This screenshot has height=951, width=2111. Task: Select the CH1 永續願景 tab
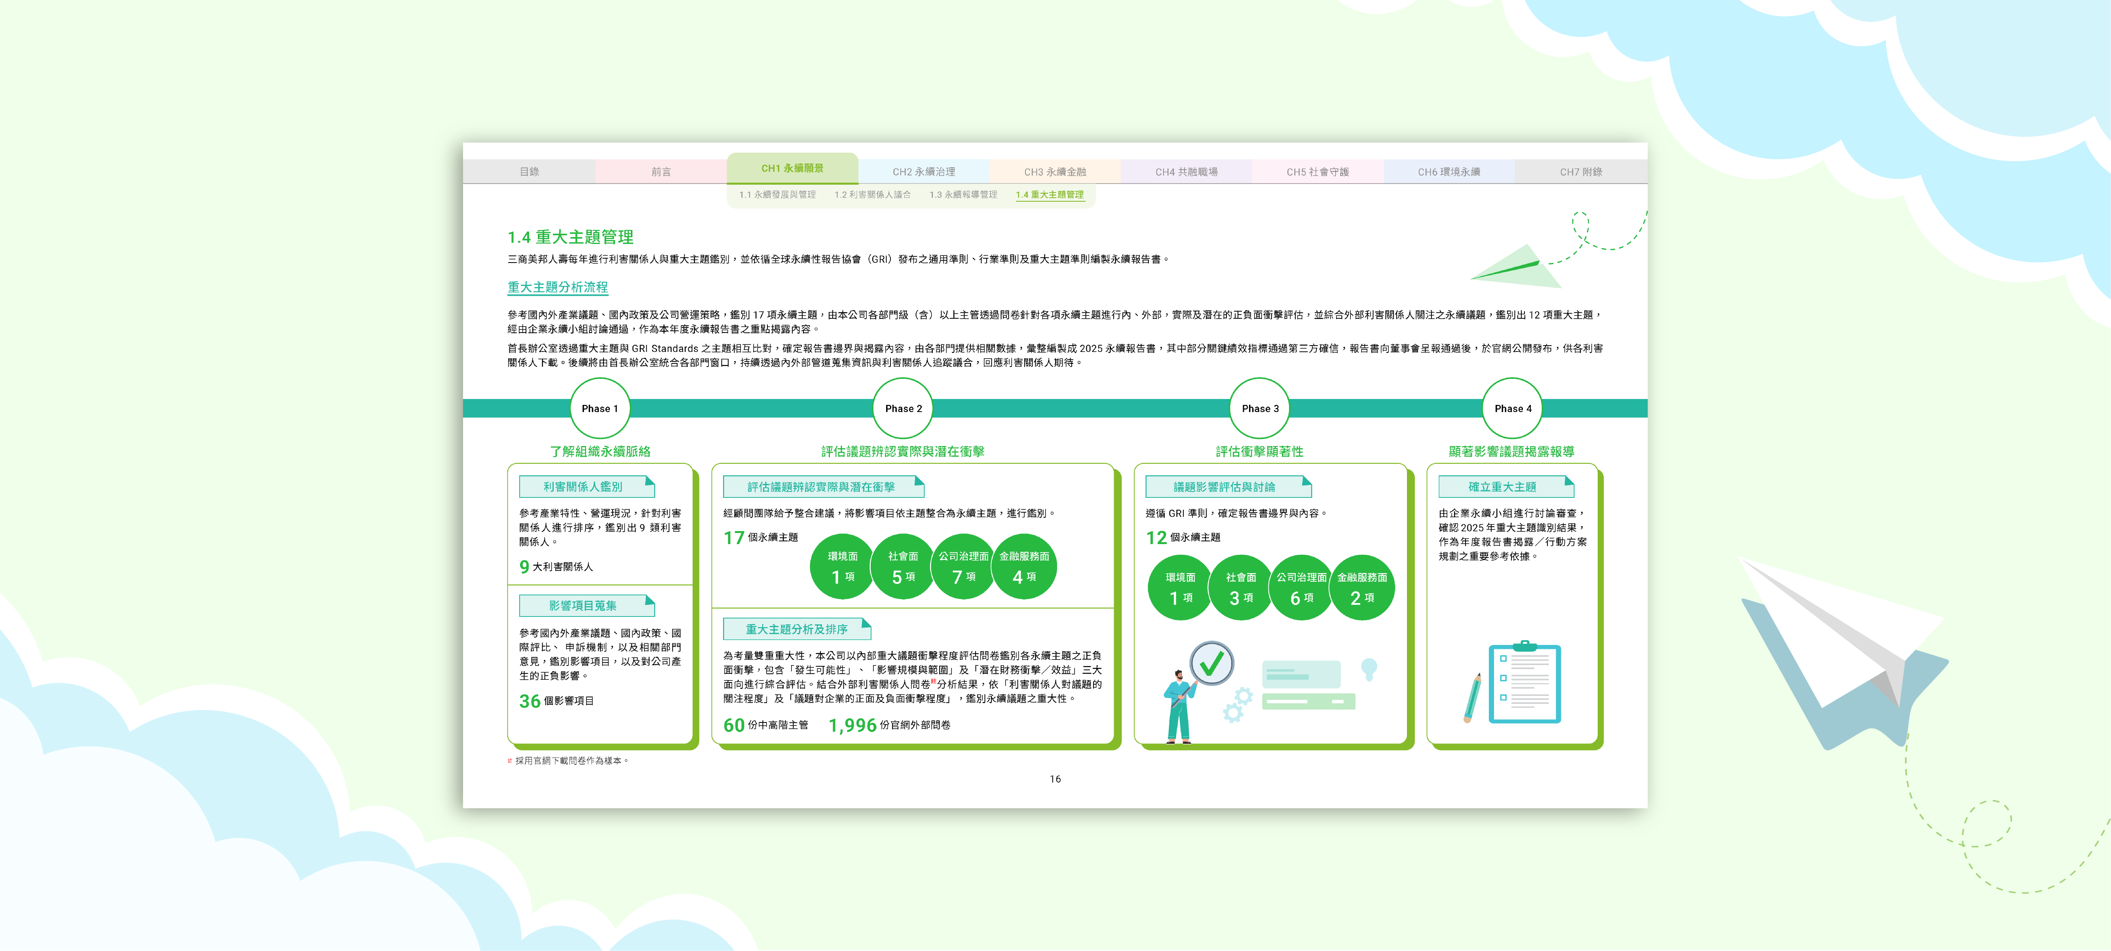click(x=792, y=169)
